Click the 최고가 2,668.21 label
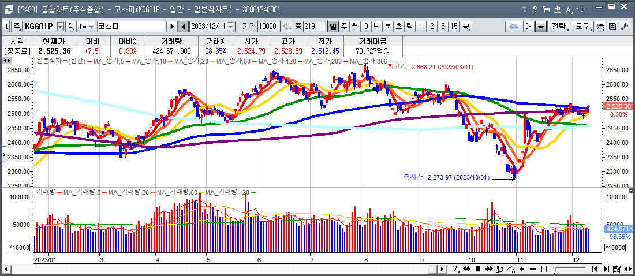 430,67
